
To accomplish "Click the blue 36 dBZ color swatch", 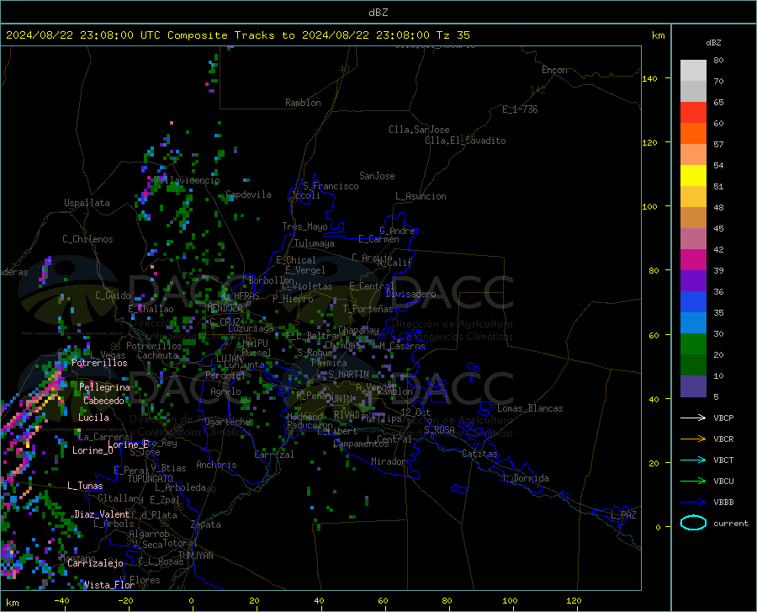I will (693, 302).
